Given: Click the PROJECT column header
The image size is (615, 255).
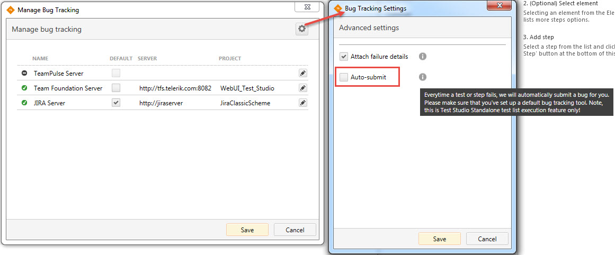Looking at the screenshot, I should click(230, 58).
